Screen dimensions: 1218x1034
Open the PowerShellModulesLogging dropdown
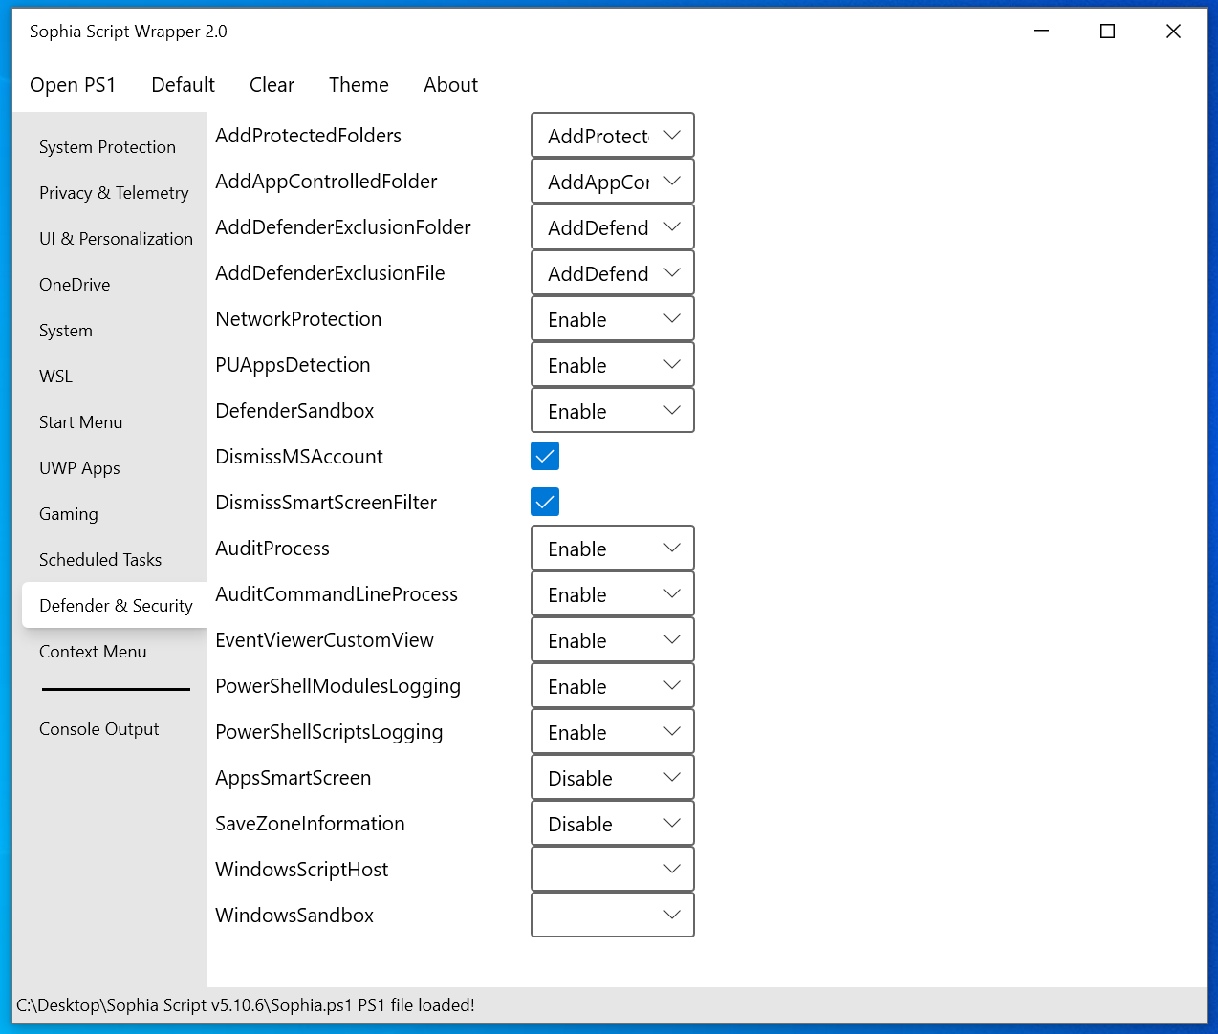pos(613,685)
